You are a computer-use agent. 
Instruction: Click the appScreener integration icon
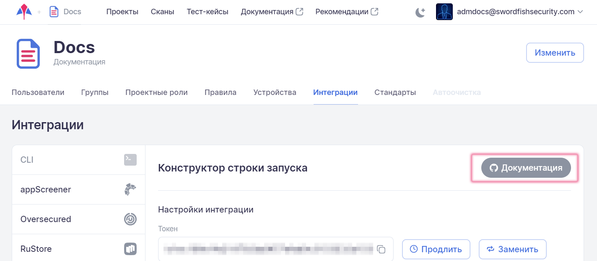130,189
